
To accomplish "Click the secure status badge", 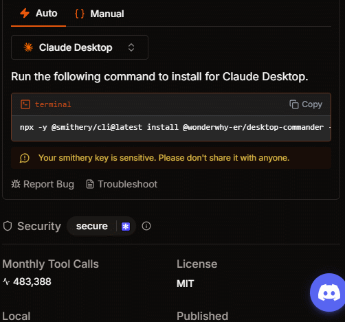I will [x=92, y=226].
